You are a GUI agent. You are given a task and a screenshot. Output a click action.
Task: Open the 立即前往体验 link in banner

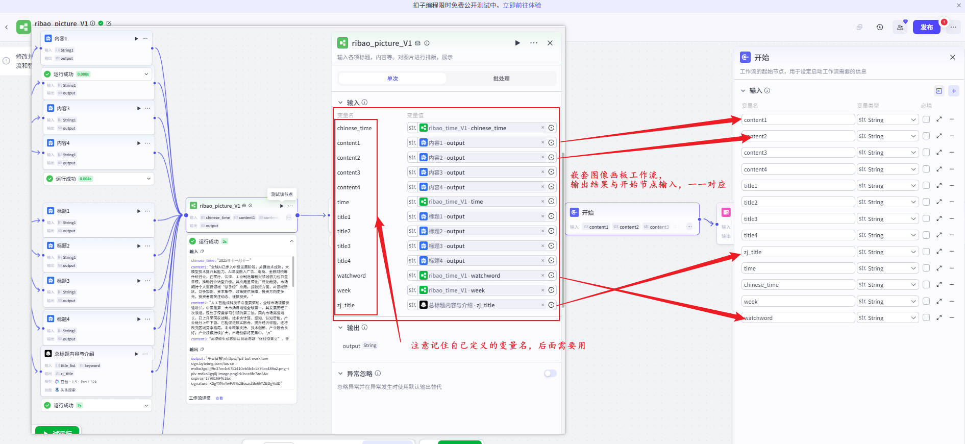coord(522,5)
